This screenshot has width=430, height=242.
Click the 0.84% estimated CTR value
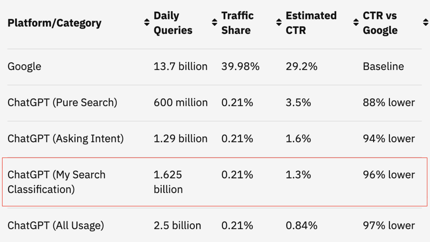302,225
